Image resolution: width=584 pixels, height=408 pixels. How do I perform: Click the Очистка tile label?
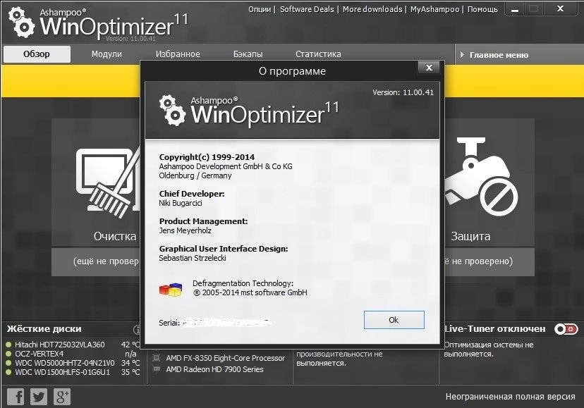[115, 236]
